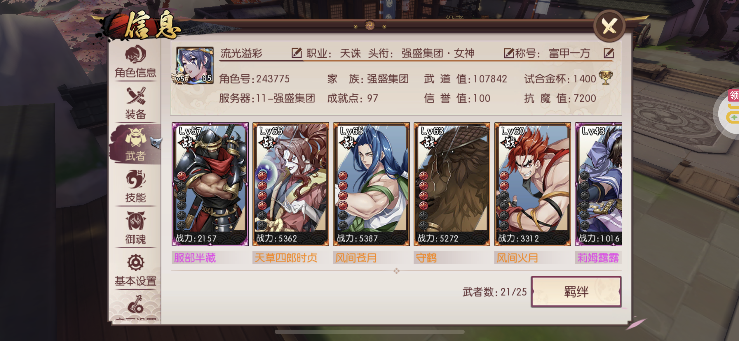Click the edit icon after 富甲一方 title
The image size is (739, 341).
[x=609, y=53]
